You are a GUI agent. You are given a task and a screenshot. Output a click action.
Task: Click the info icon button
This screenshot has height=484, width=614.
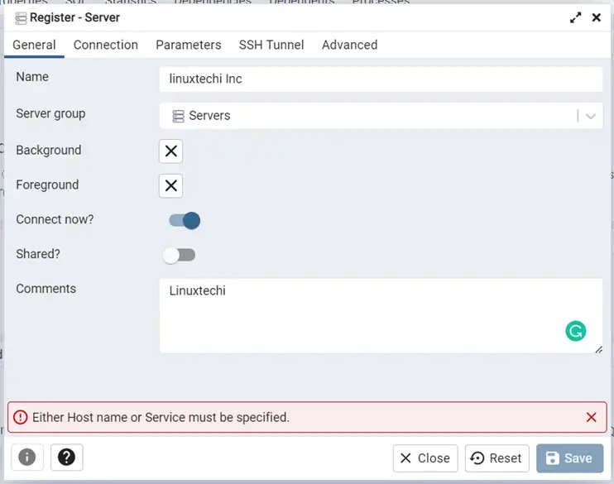(27, 457)
